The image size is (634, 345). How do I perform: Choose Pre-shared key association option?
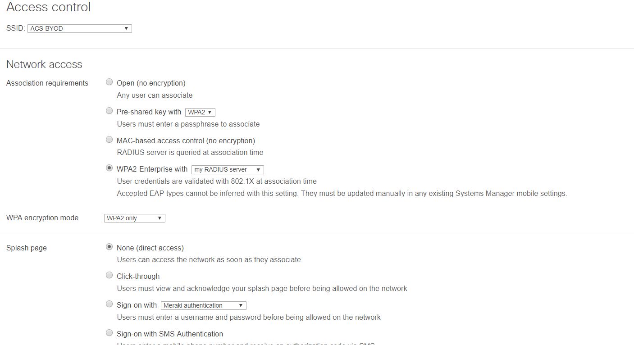pos(109,111)
